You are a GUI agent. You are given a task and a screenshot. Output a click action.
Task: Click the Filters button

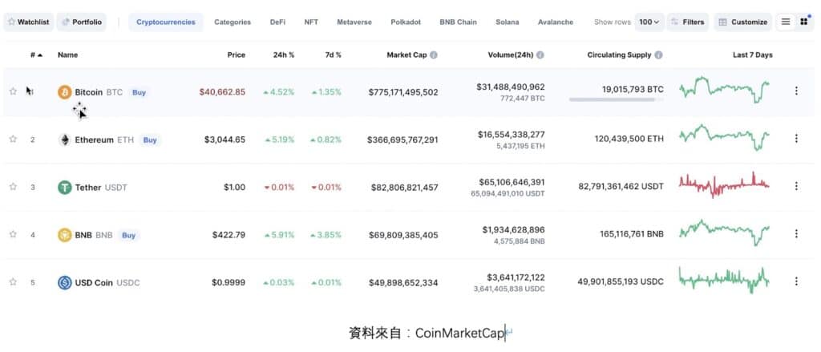687,22
